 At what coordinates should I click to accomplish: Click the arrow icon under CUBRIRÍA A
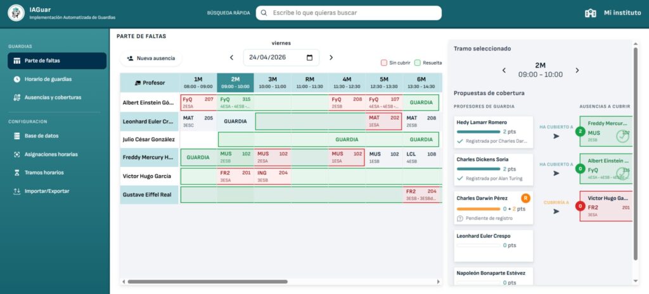click(556, 211)
